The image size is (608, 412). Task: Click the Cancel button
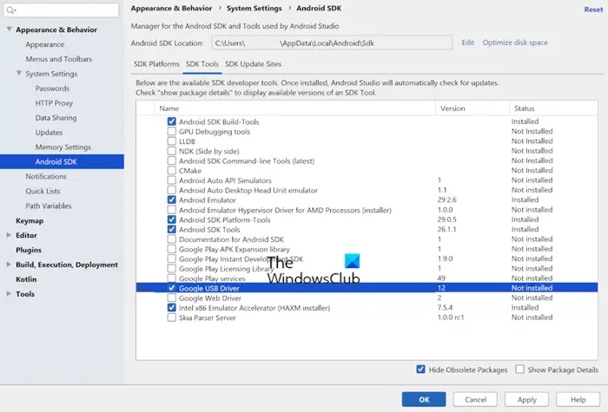475,399
